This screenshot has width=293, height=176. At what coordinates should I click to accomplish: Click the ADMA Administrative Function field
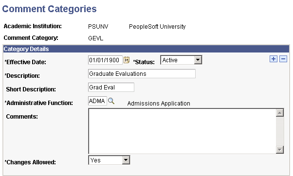coord(97,101)
